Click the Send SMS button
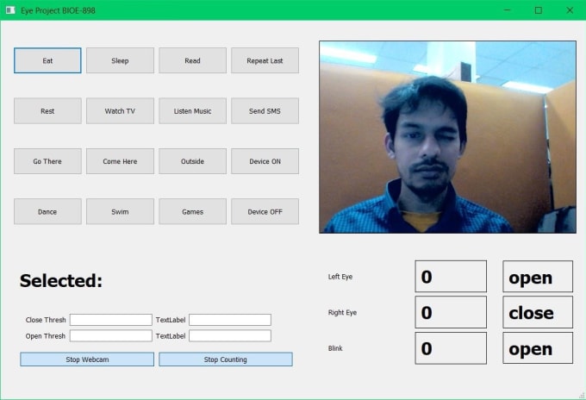Screen dimensions: 586x400 265,110
